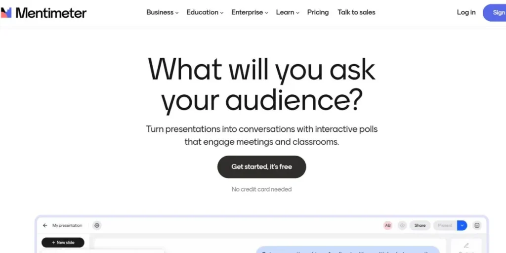Screen dimensions: 506x253
Task: Toggle the eye preview icon
Action: (402, 225)
